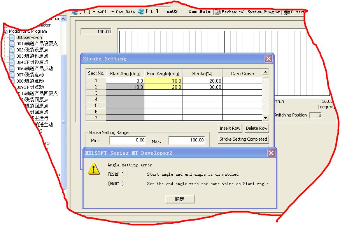Image resolution: width=340 pixels, height=226 pixels.
Task: Switch to the Mechanical System Program tab
Action: [251, 12]
